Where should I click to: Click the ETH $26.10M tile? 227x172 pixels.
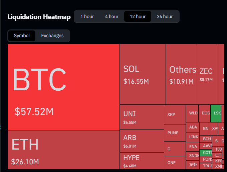click(x=63, y=150)
